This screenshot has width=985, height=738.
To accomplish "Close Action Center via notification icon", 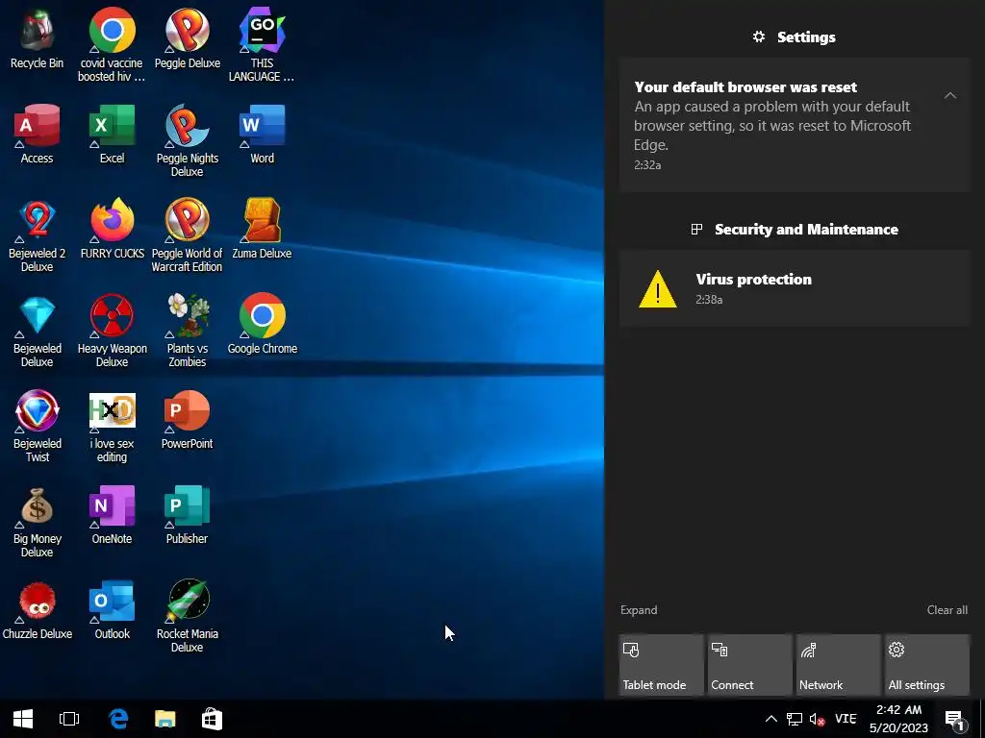I will tap(955, 720).
